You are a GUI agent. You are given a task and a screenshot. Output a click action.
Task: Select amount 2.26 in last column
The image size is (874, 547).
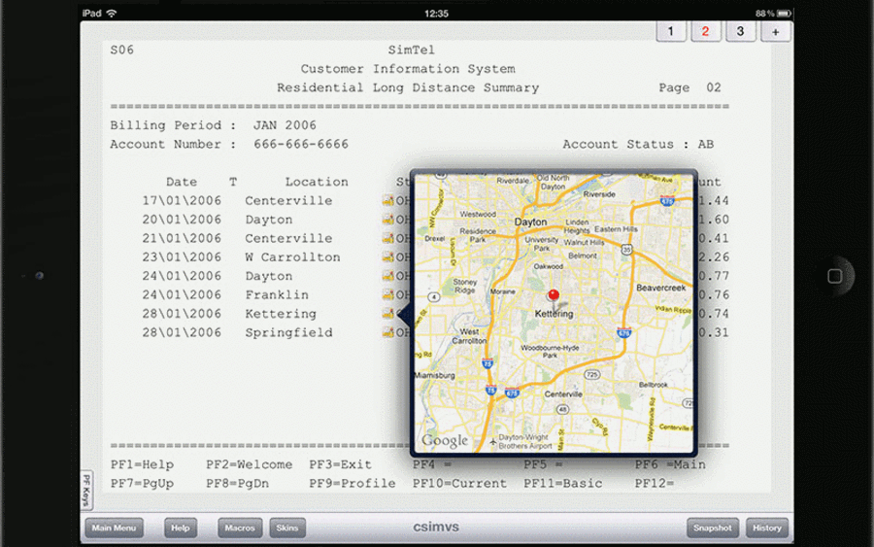[715, 257]
